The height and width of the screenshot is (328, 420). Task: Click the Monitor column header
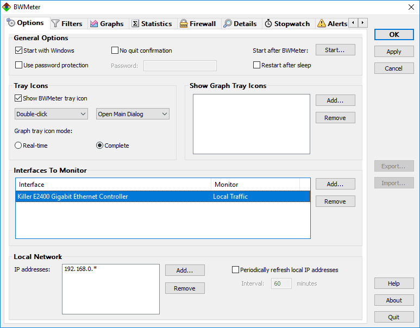[x=255, y=185]
